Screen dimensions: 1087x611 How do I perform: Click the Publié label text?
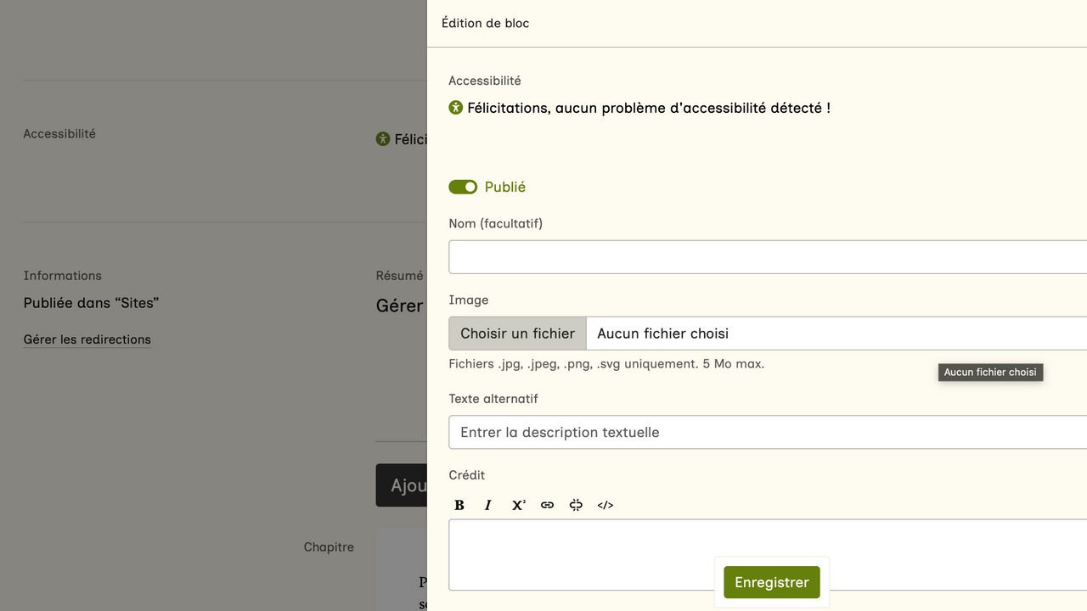tap(505, 187)
